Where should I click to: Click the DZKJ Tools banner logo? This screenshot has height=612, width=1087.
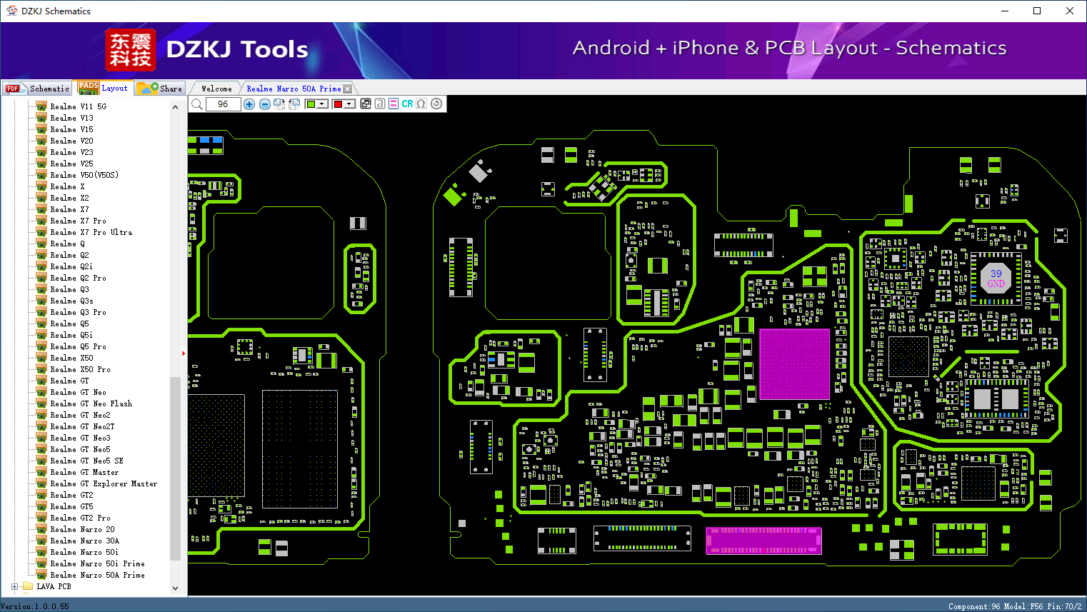click(x=207, y=50)
